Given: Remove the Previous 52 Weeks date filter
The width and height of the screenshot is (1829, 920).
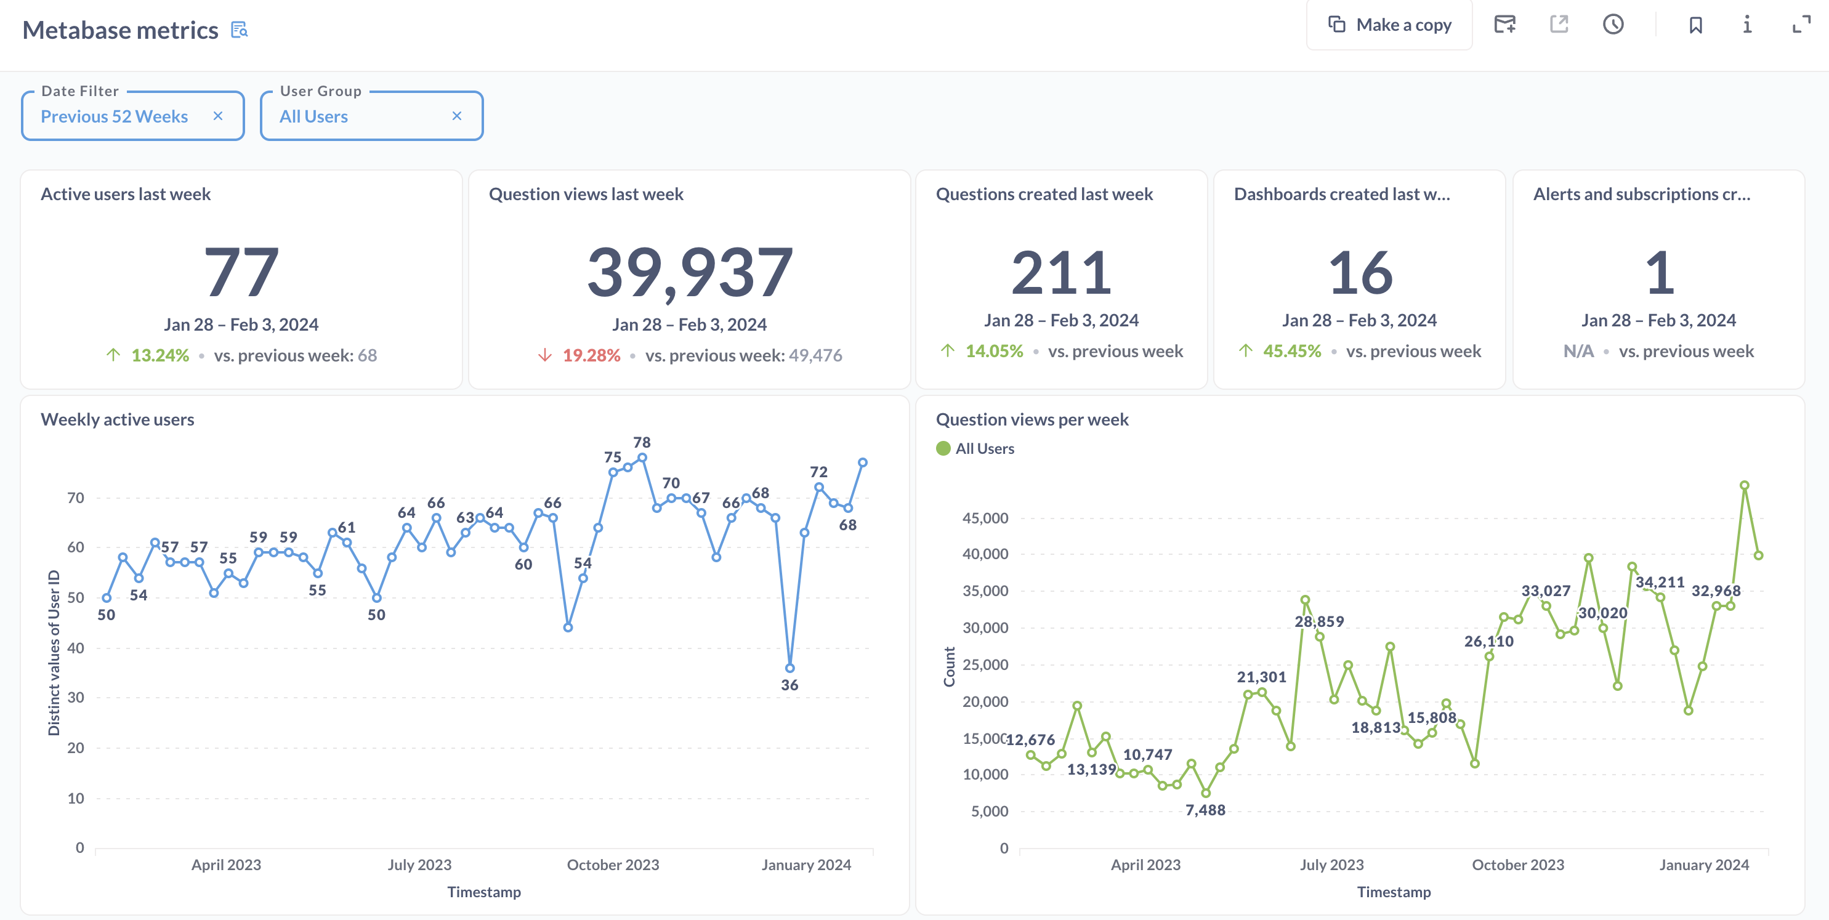Looking at the screenshot, I should pos(219,116).
